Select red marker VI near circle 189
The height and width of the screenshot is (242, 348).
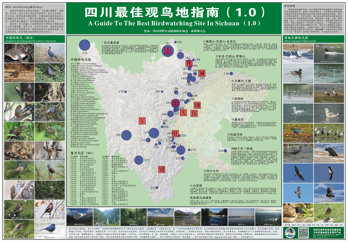(202, 73)
